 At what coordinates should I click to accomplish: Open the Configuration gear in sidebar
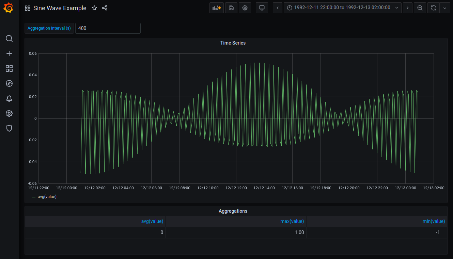pos(9,113)
